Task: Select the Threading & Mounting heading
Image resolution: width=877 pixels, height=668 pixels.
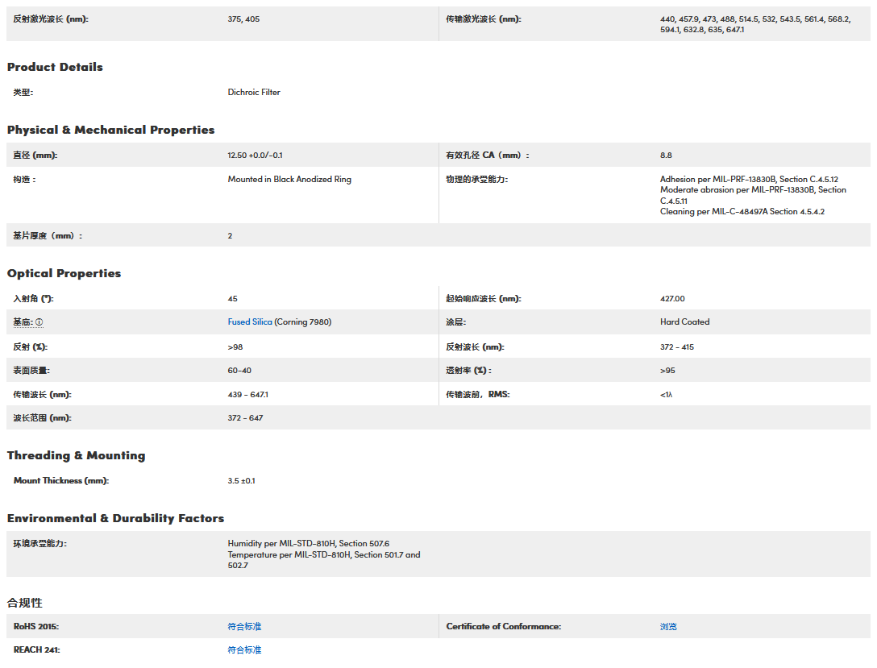Action: point(76,455)
